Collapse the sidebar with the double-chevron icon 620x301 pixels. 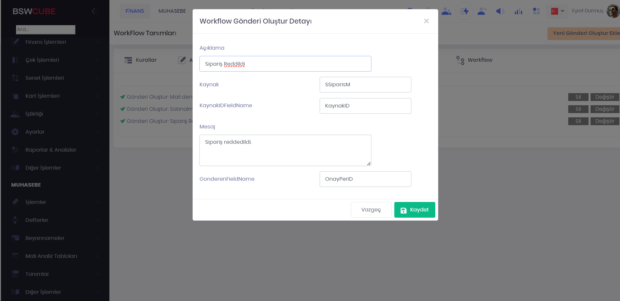95,11
